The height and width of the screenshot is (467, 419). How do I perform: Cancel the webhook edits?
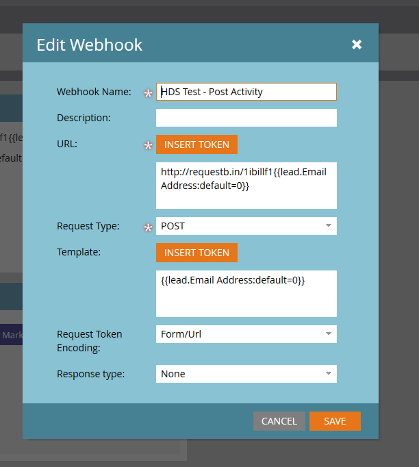pyautogui.click(x=279, y=421)
